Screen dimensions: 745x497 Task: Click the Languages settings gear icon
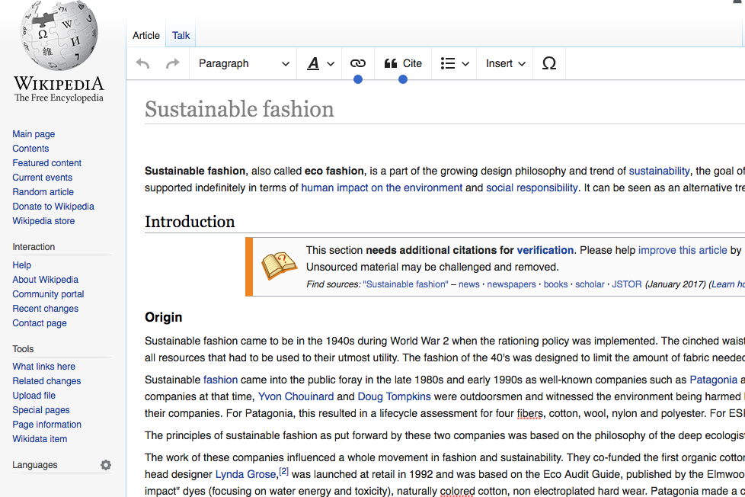pyautogui.click(x=105, y=465)
